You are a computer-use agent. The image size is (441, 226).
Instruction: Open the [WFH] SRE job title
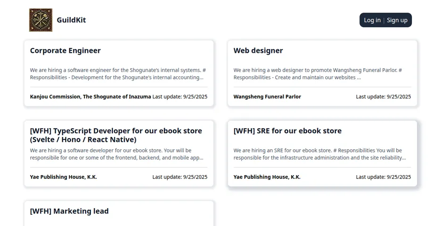click(287, 131)
